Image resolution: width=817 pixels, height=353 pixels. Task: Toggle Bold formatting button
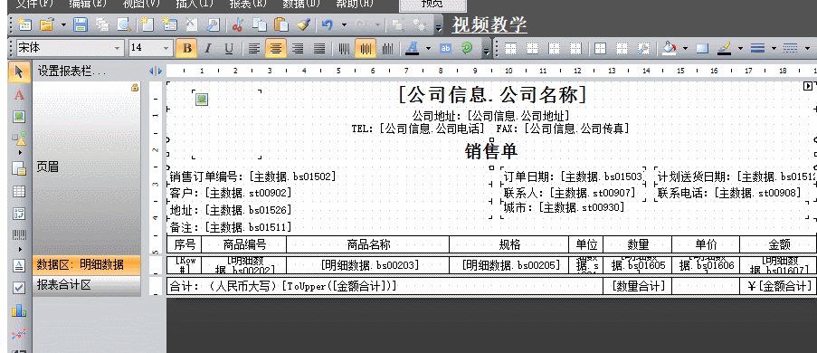[x=187, y=49]
